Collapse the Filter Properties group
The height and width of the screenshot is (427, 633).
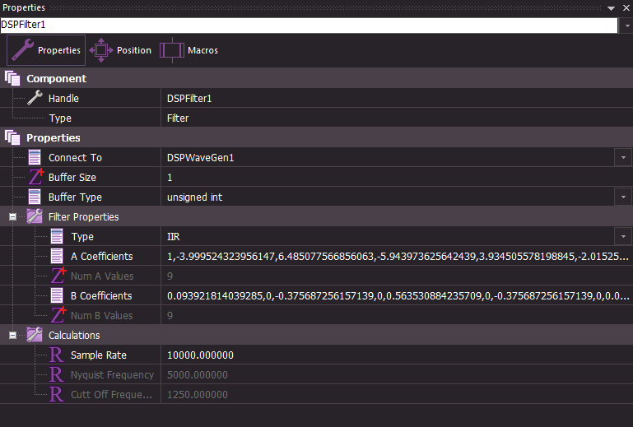(x=13, y=217)
